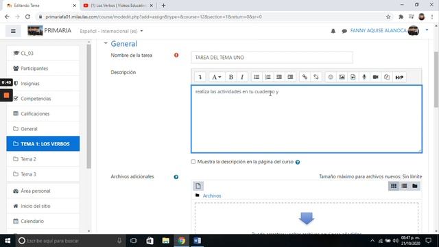Click inside the Descripción text area
The height and width of the screenshot is (247, 439).
pos(307,119)
